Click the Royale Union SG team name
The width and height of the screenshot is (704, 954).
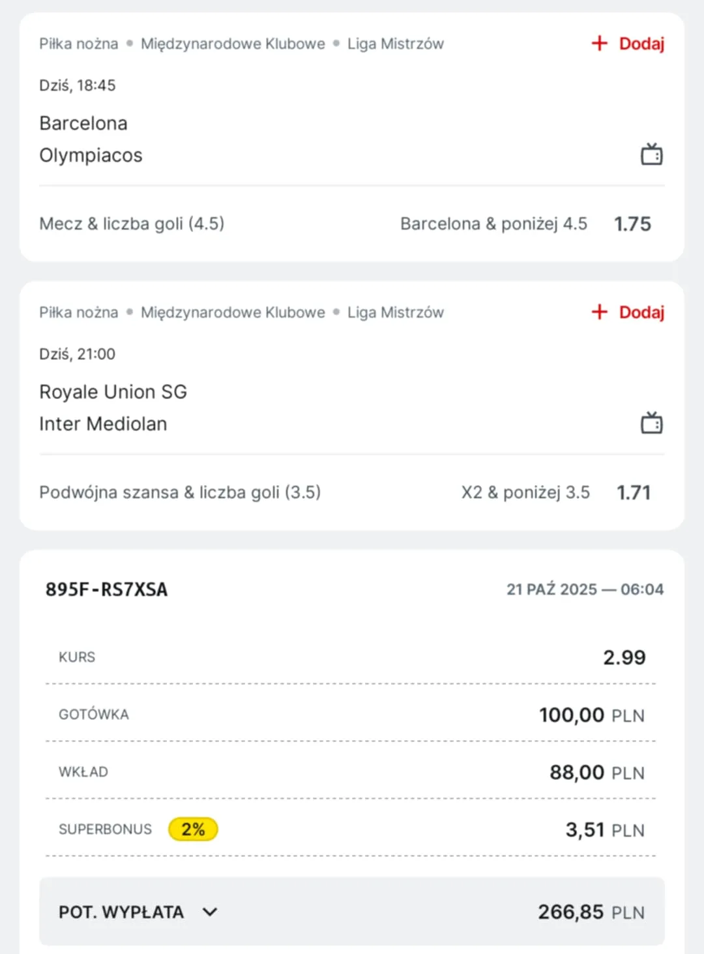113,392
